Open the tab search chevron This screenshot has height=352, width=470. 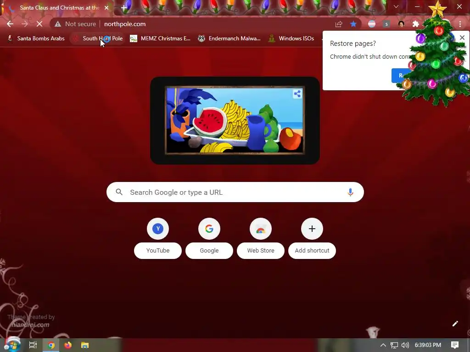[x=396, y=6]
